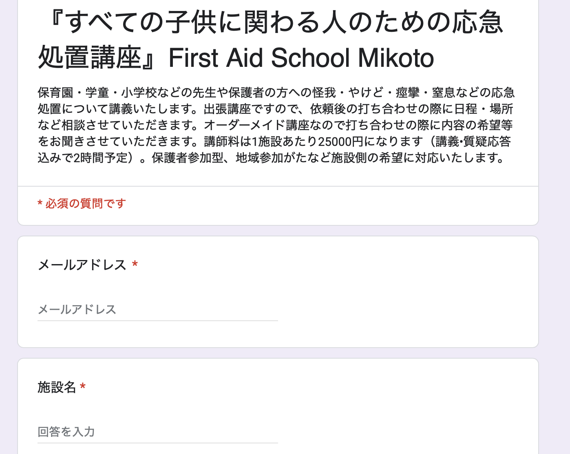The image size is (570, 454).
Task: Click the メールアドレス question label
Action: point(82,265)
